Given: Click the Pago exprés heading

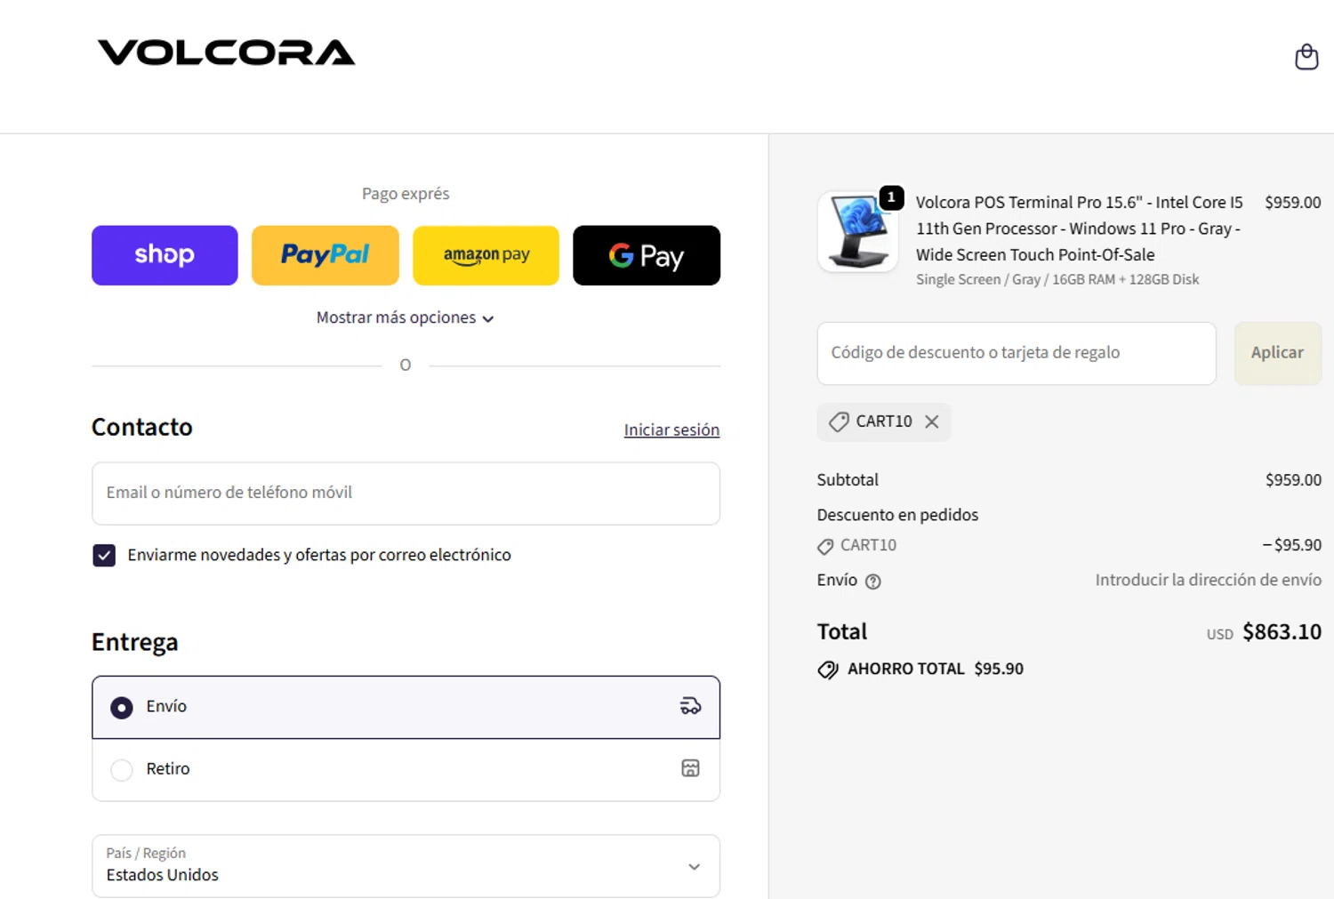Looking at the screenshot, I should coord(406,194).
